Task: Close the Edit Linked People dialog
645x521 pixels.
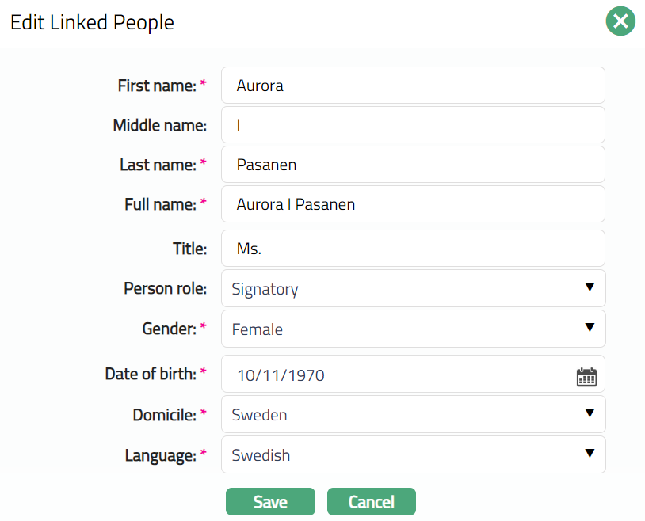Action: pyautogui.click(x=620, y=21)
